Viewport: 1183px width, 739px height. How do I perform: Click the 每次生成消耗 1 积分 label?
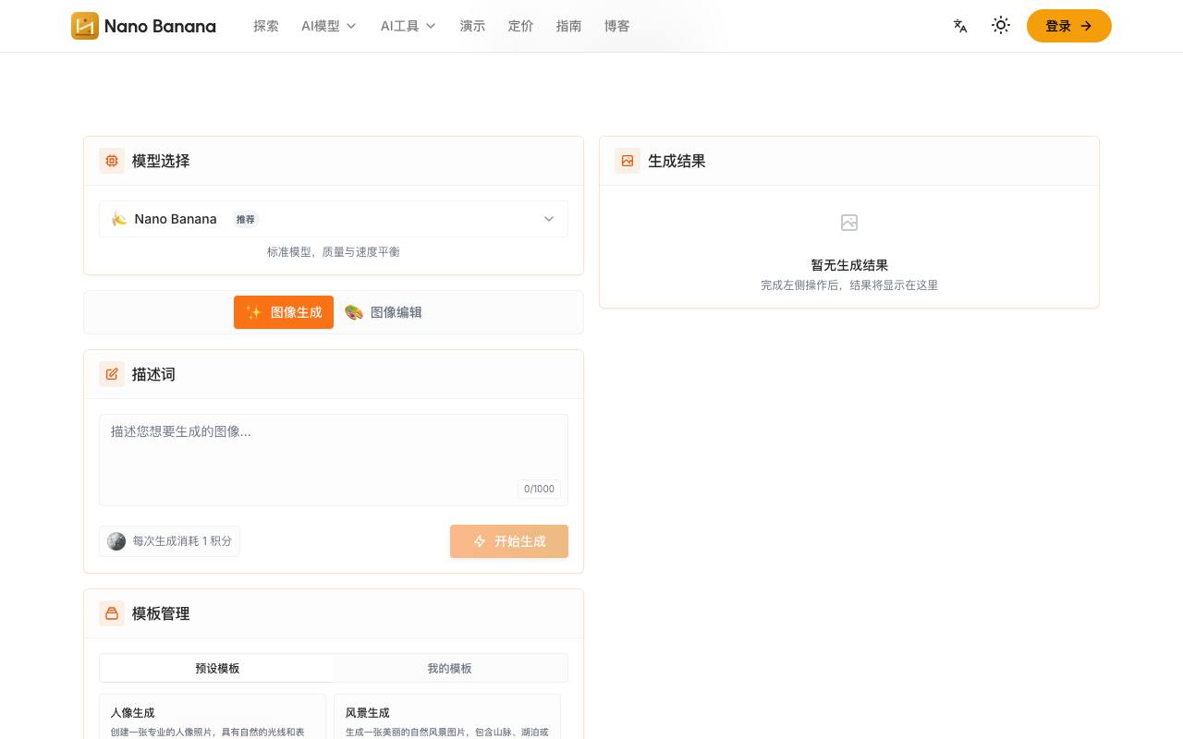coord(182,541)
